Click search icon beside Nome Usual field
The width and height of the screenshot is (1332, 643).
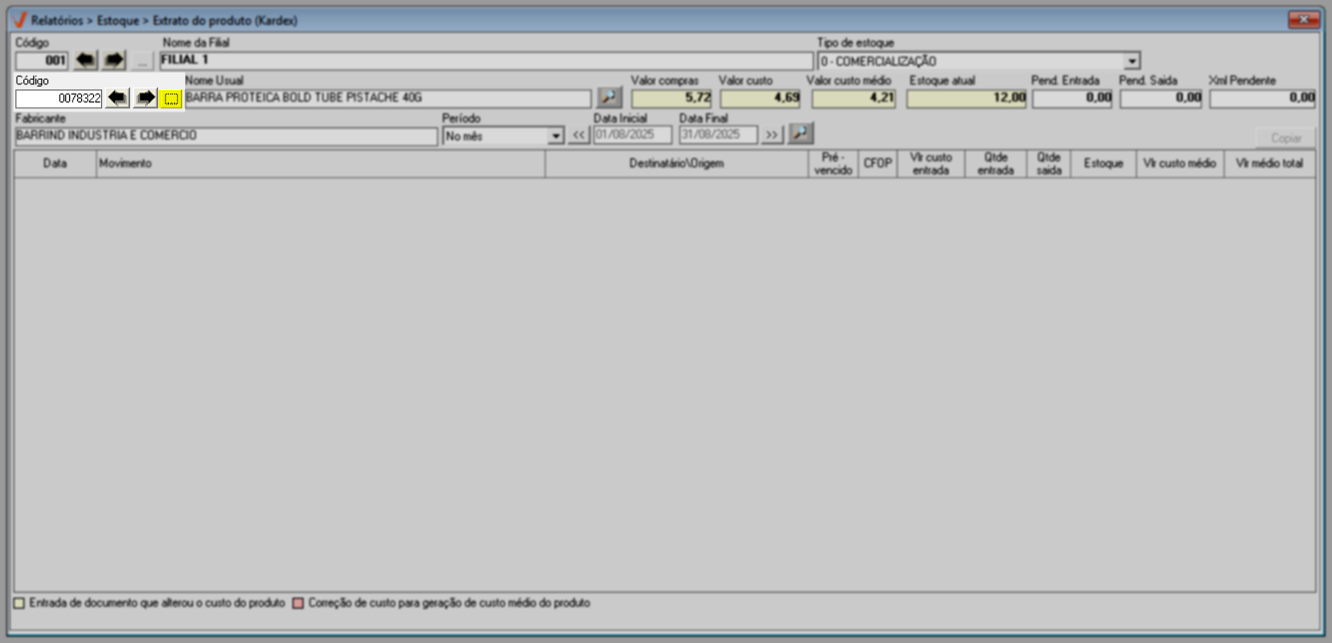pos(609,98)
